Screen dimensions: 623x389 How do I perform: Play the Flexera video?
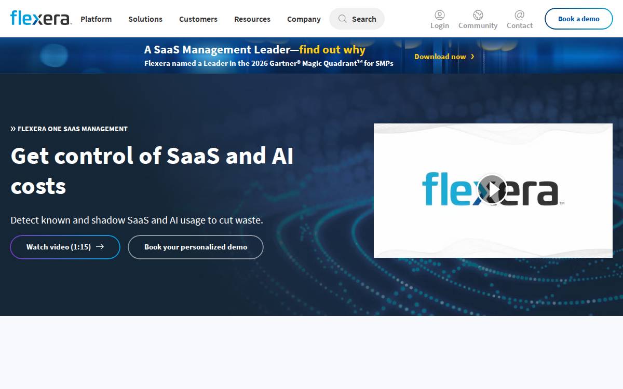[x=492, y=190]
